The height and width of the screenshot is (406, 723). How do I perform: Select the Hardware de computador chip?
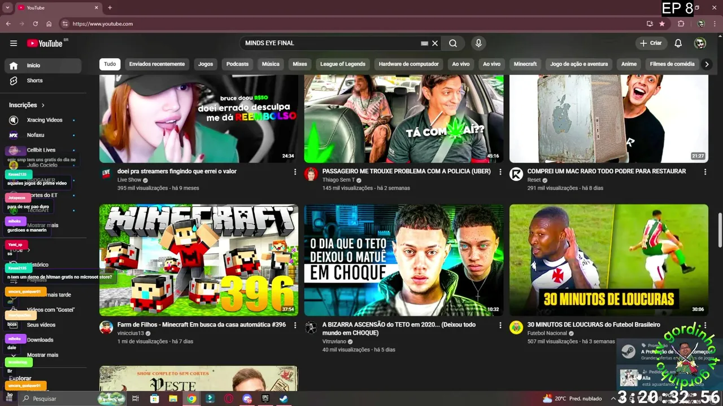(409, 64)
